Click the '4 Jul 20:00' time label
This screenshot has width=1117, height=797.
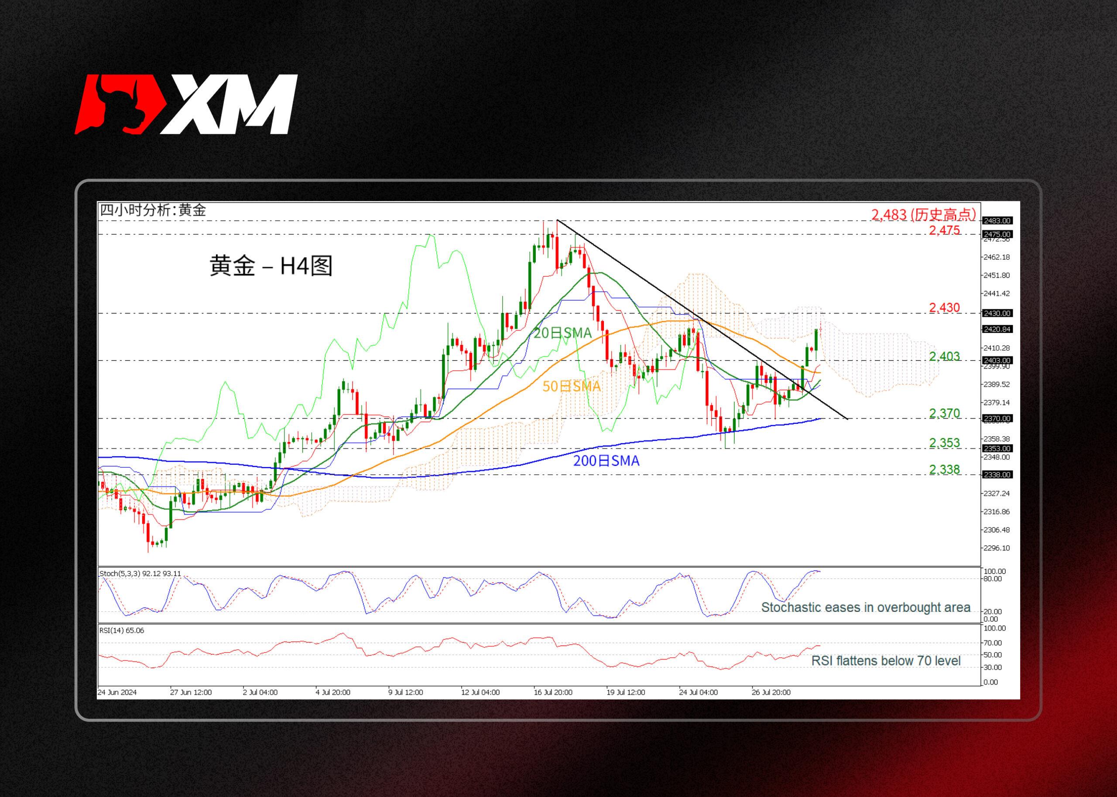(332, 693)
